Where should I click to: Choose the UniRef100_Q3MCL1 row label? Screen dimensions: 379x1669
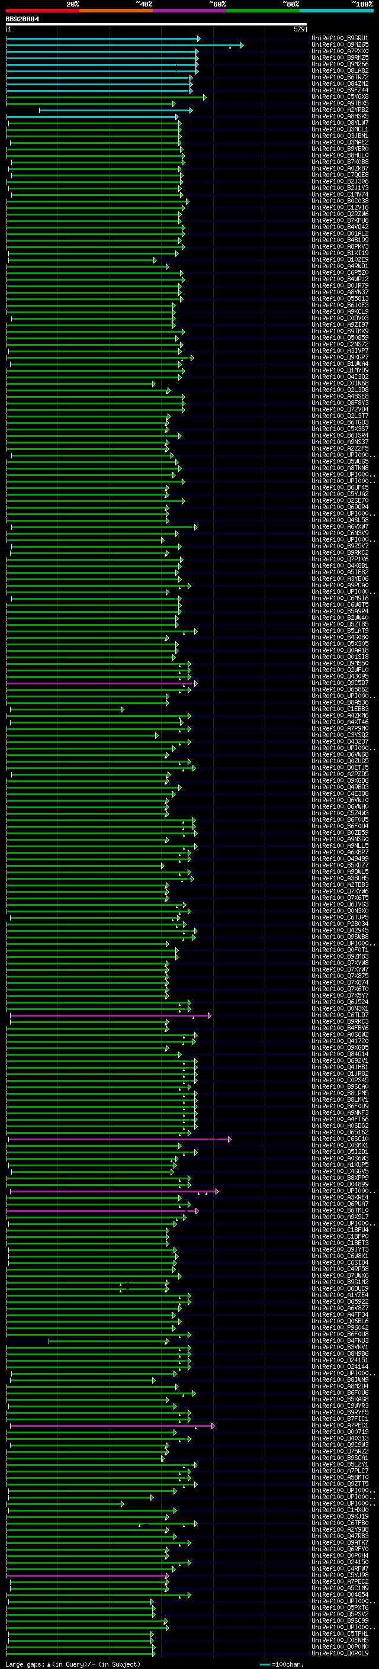pyautogui.click(x=339, y=129)
